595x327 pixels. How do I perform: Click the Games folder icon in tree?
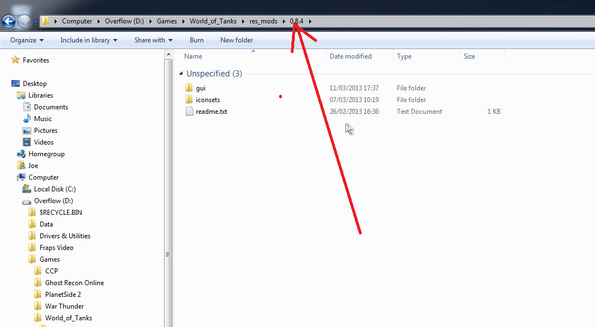[32, 259]
